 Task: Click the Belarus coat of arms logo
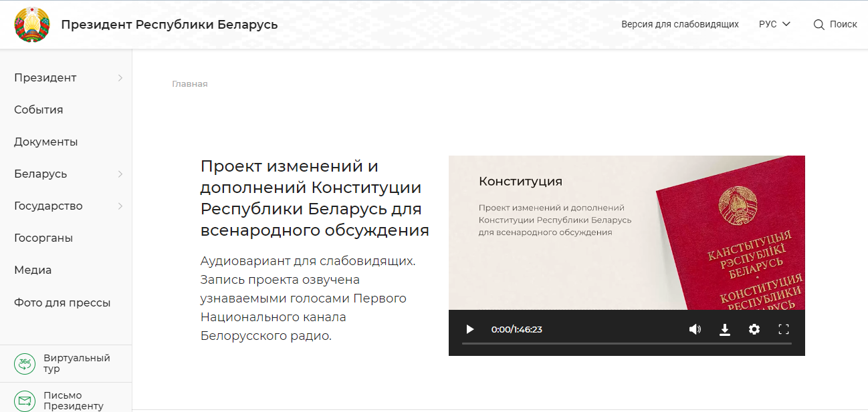[x=32, y=25]
